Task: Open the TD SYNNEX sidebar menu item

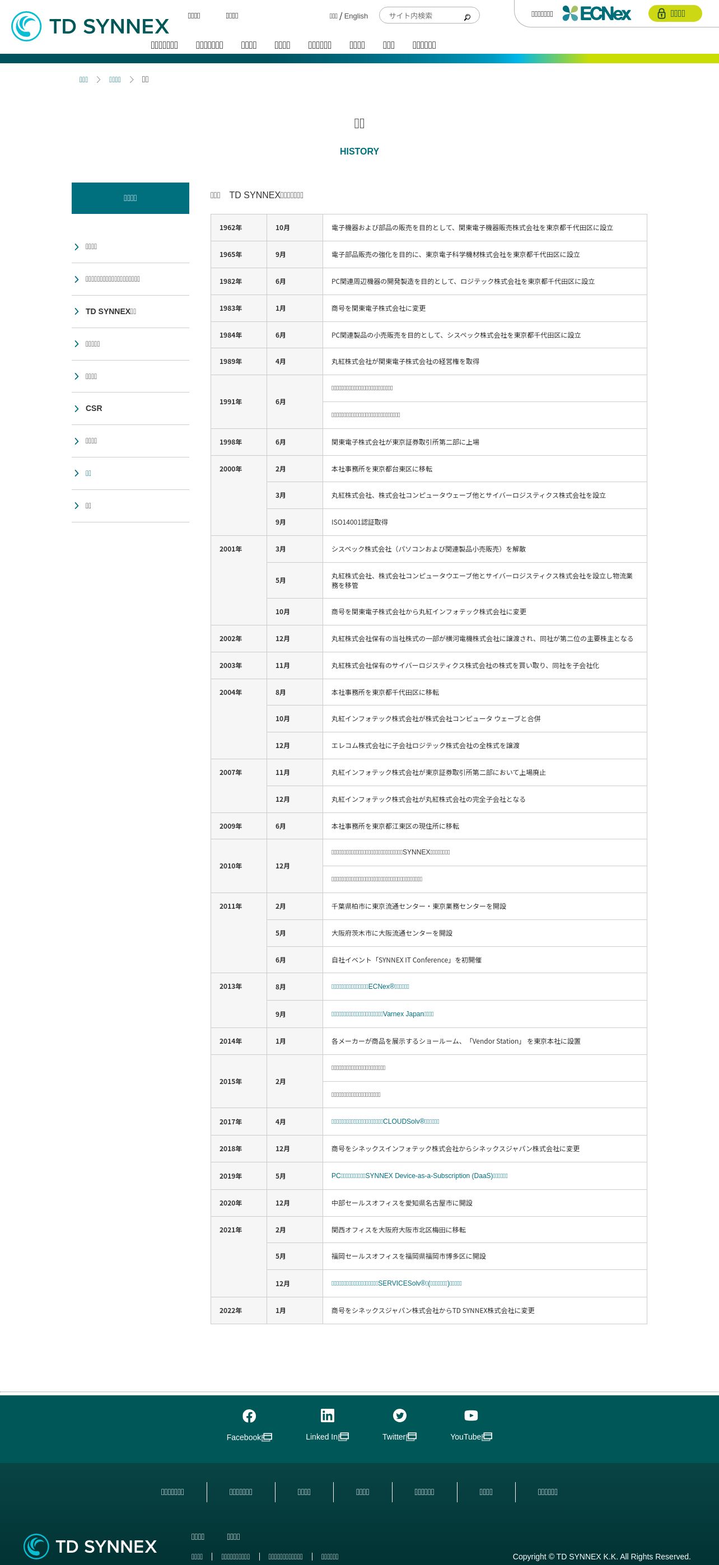Action: point(130,312)
